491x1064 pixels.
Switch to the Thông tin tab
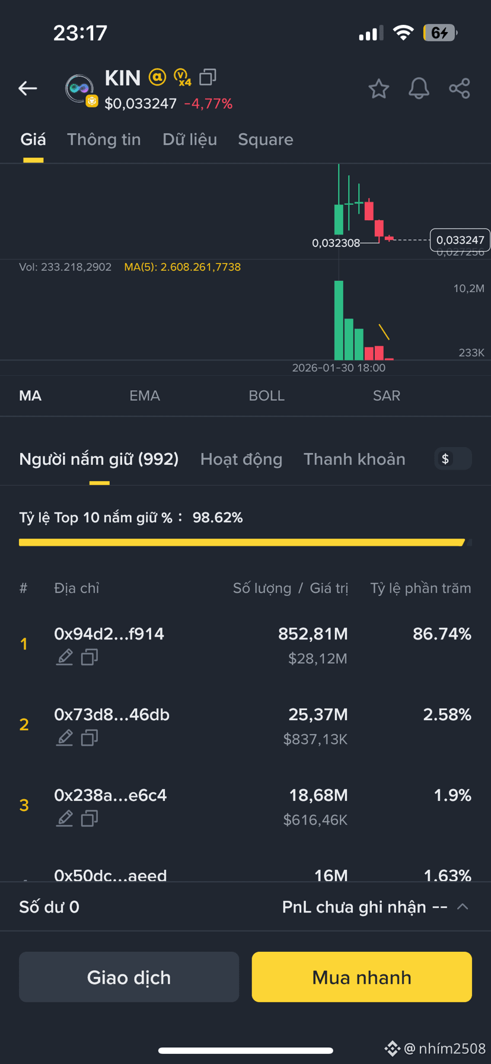click(x=104, y=140)
